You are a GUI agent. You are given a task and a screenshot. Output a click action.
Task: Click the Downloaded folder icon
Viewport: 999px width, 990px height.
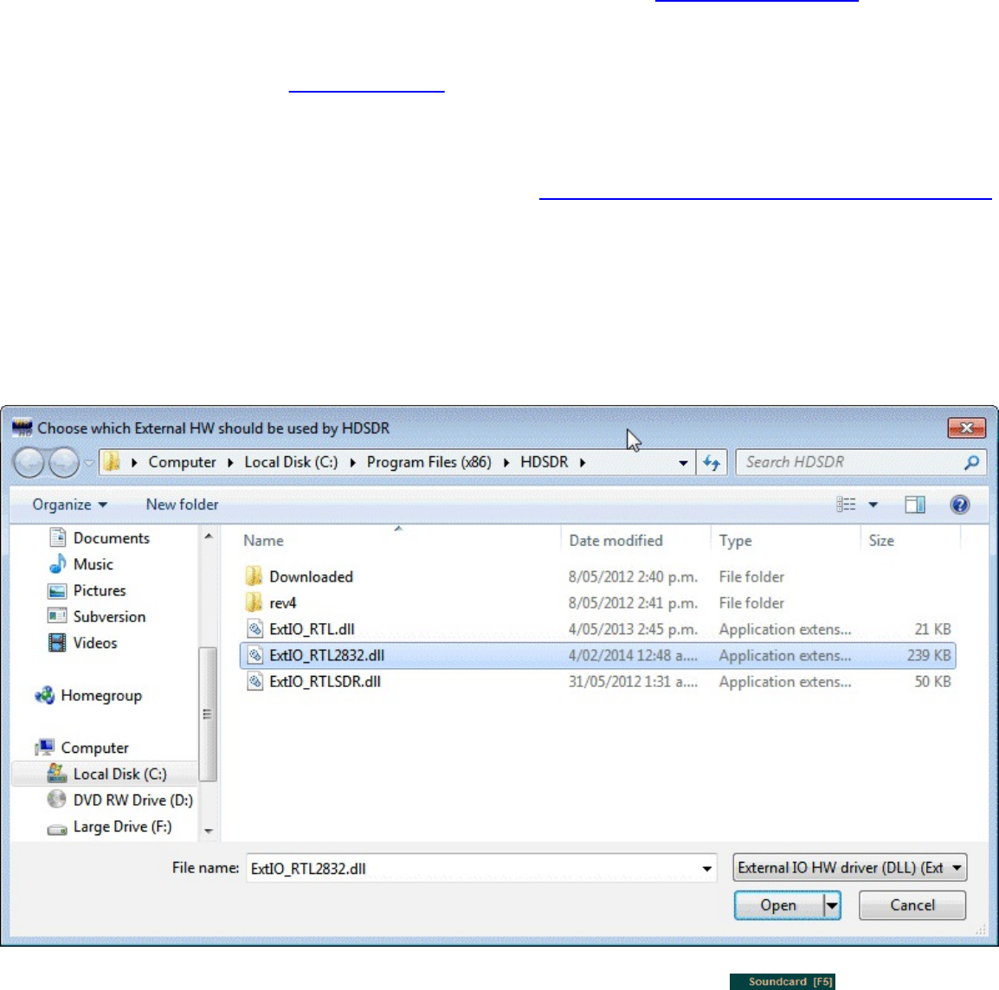(254, 576)
